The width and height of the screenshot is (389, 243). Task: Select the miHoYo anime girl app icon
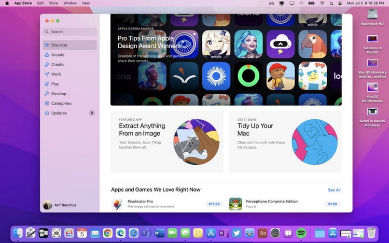coord(216,44)
